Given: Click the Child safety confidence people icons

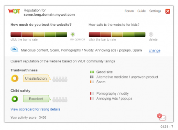Looking at the screenshot, I should [x=60, y=100].
